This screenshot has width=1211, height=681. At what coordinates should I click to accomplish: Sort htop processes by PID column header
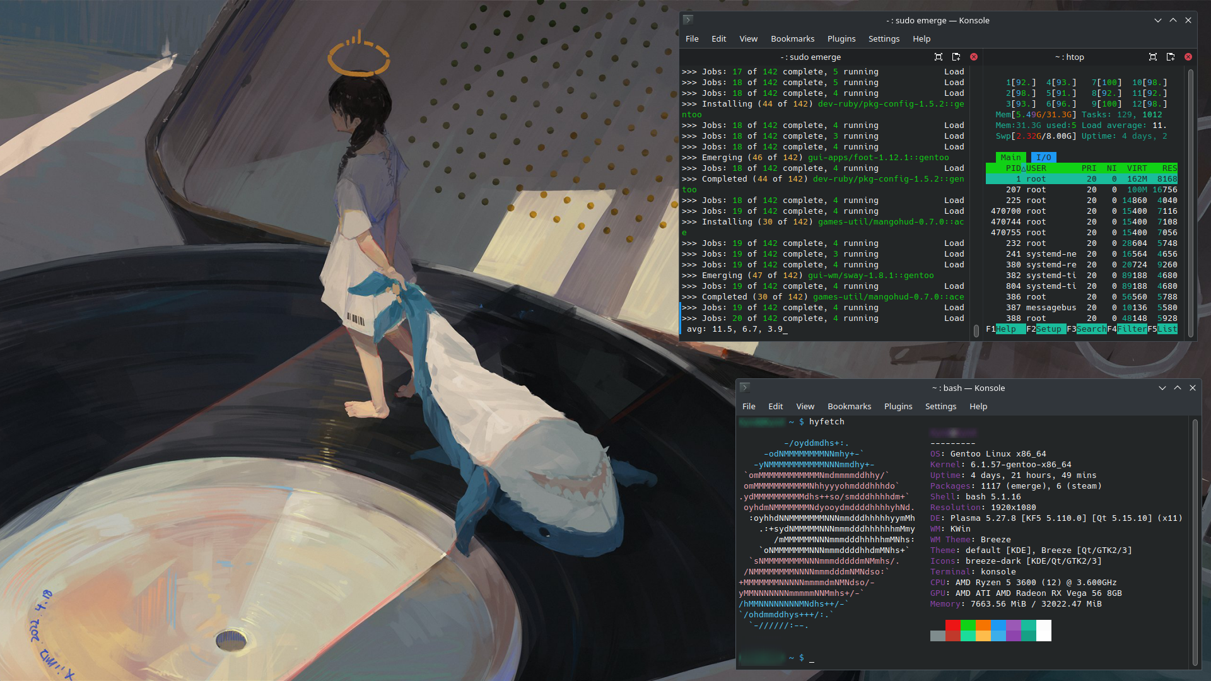[1013, 168]
